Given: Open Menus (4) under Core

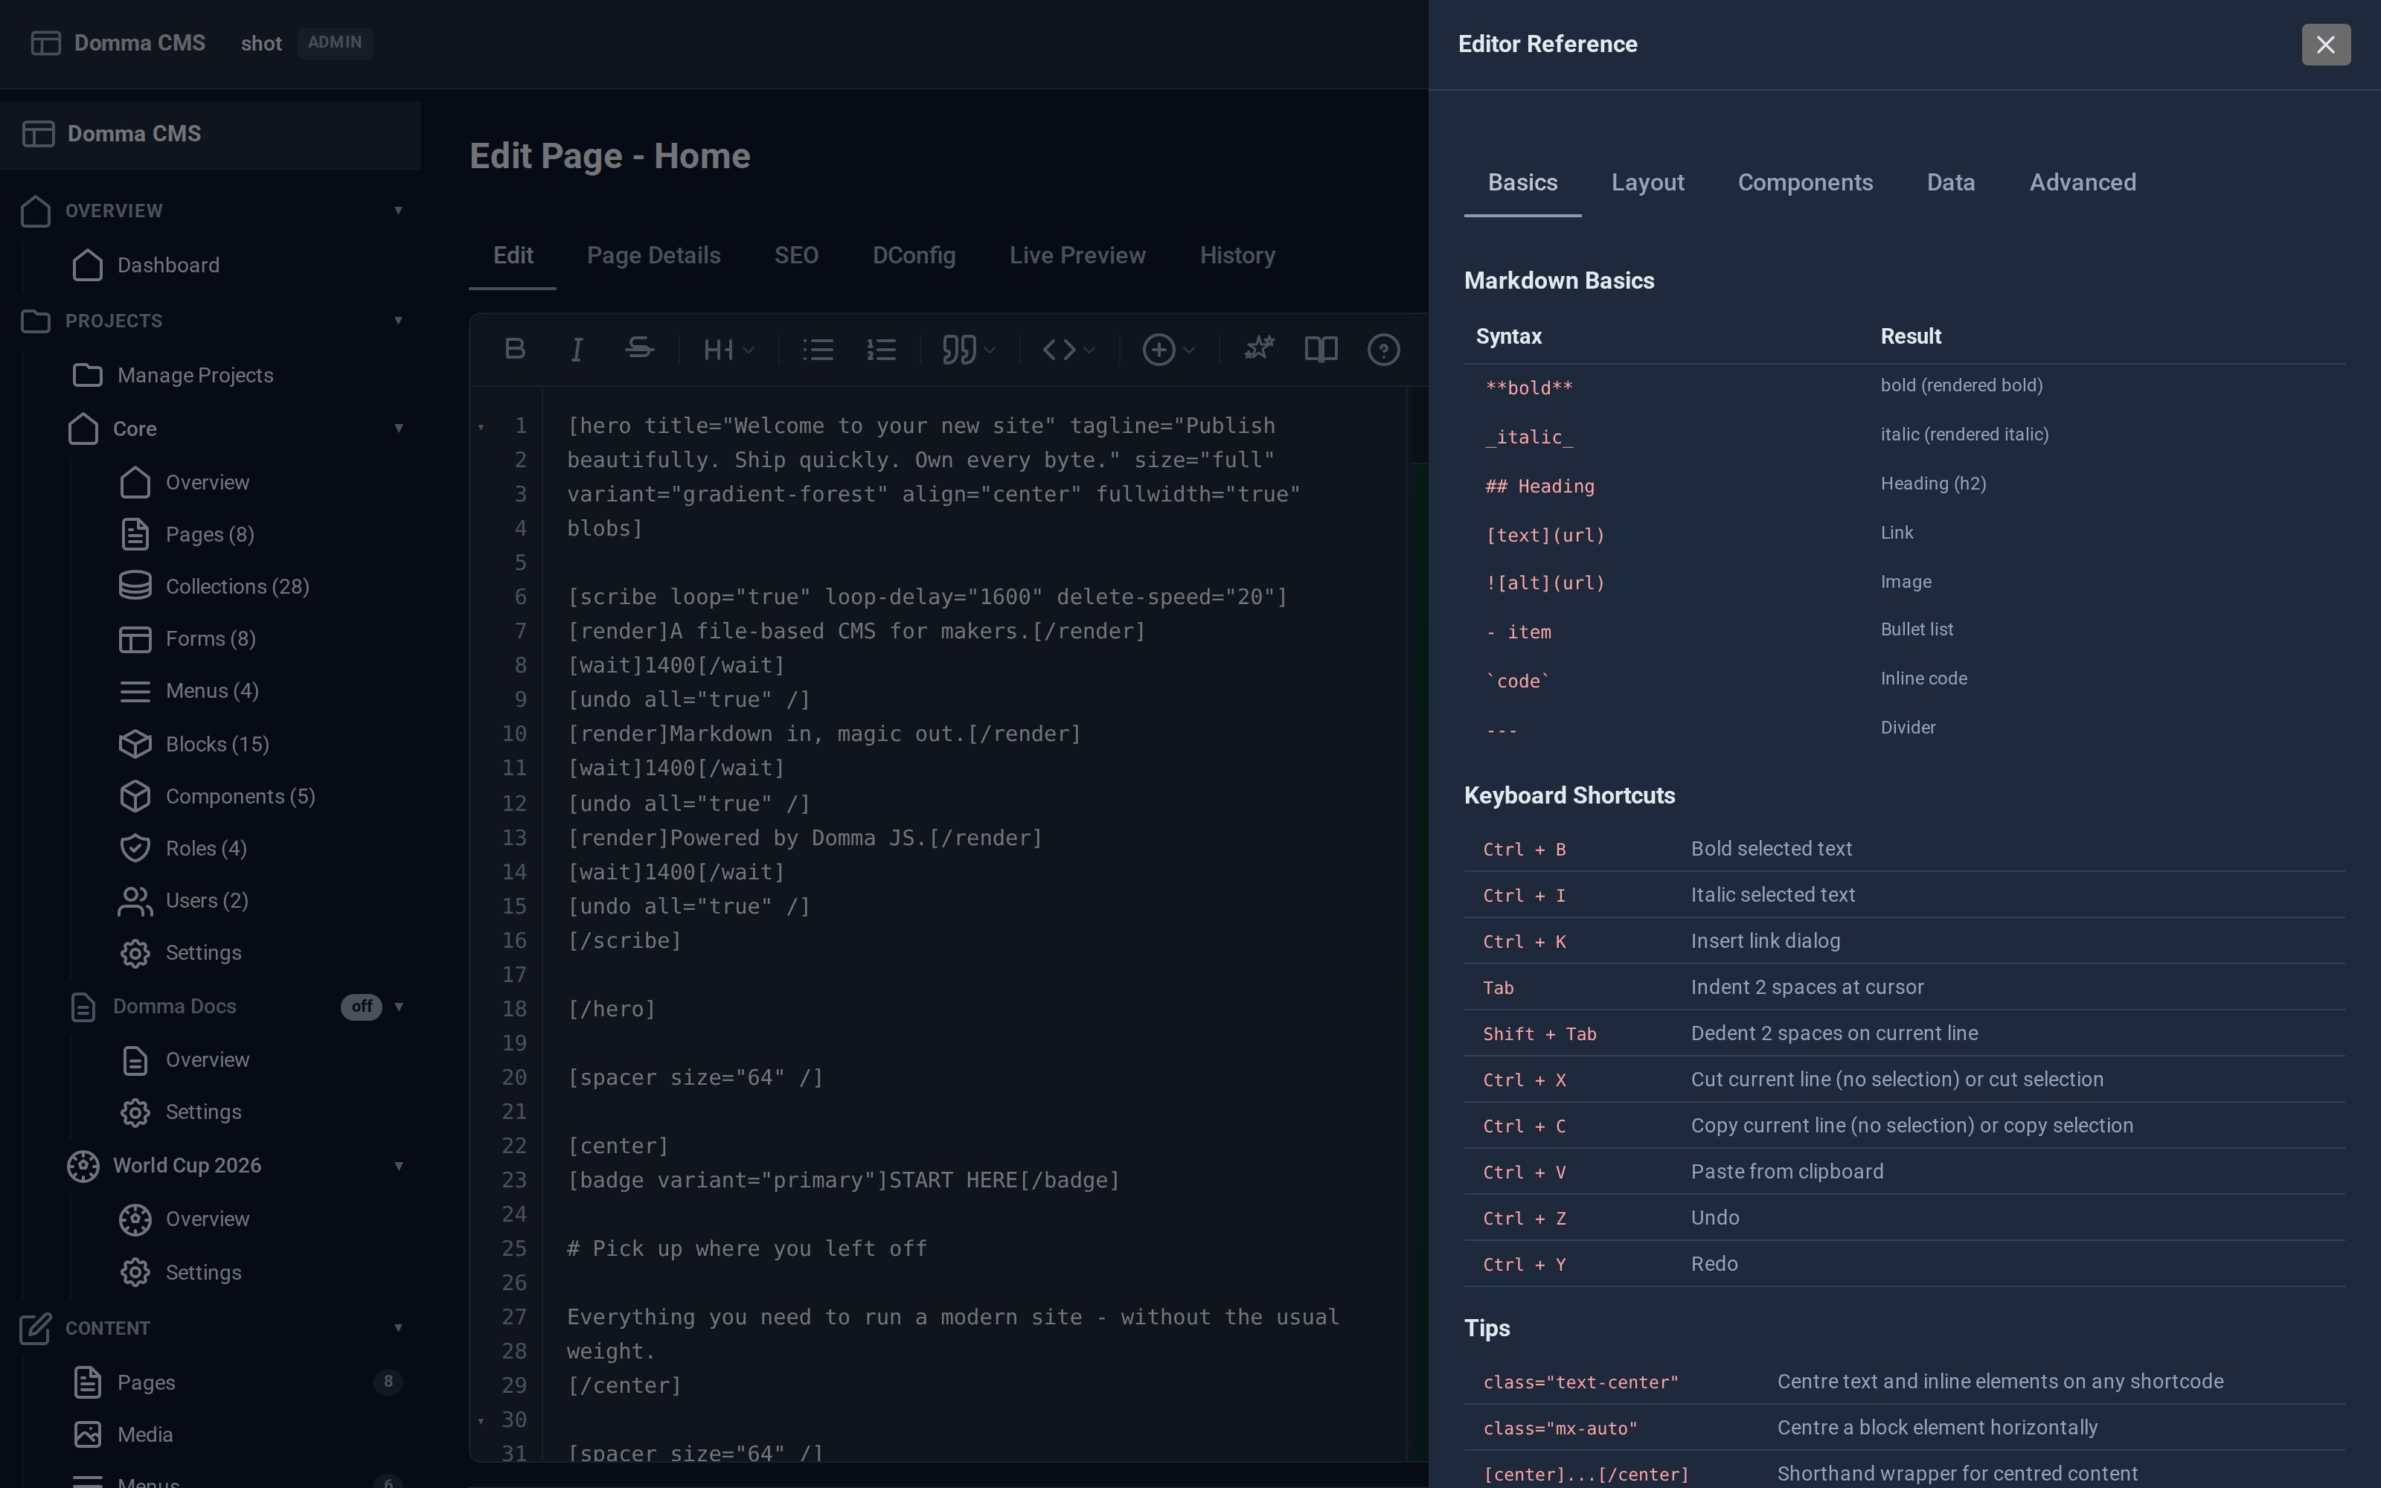Looking at the screenshot, I should (x=211, y=691).
